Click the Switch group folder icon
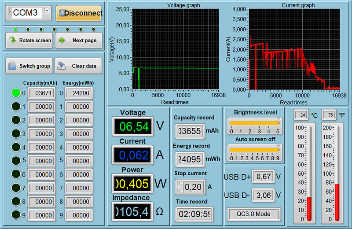The image size is (352, 229). coord(12,66)
